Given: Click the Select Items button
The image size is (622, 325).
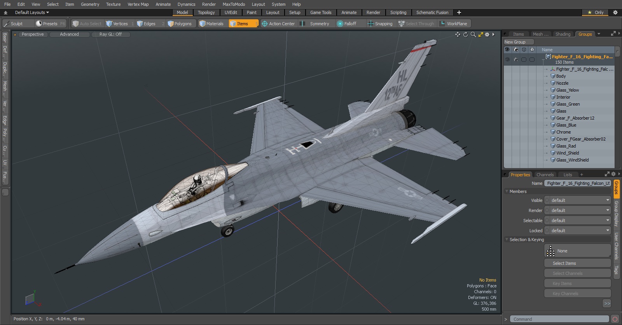Looking at the screenshot, I should pos(578,263).
